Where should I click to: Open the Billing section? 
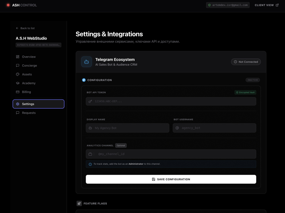pos(38,92)
